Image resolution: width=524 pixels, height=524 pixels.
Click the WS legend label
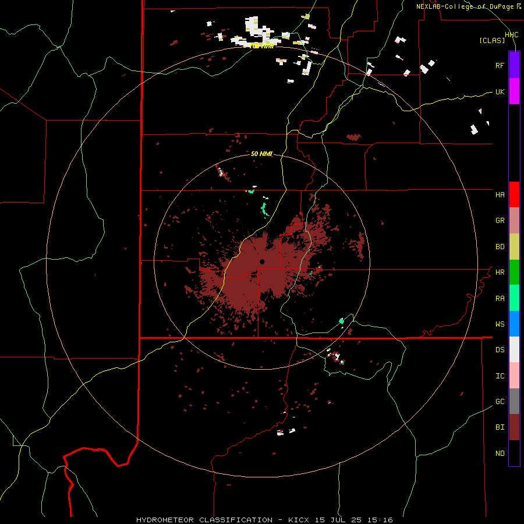[500, 324]
